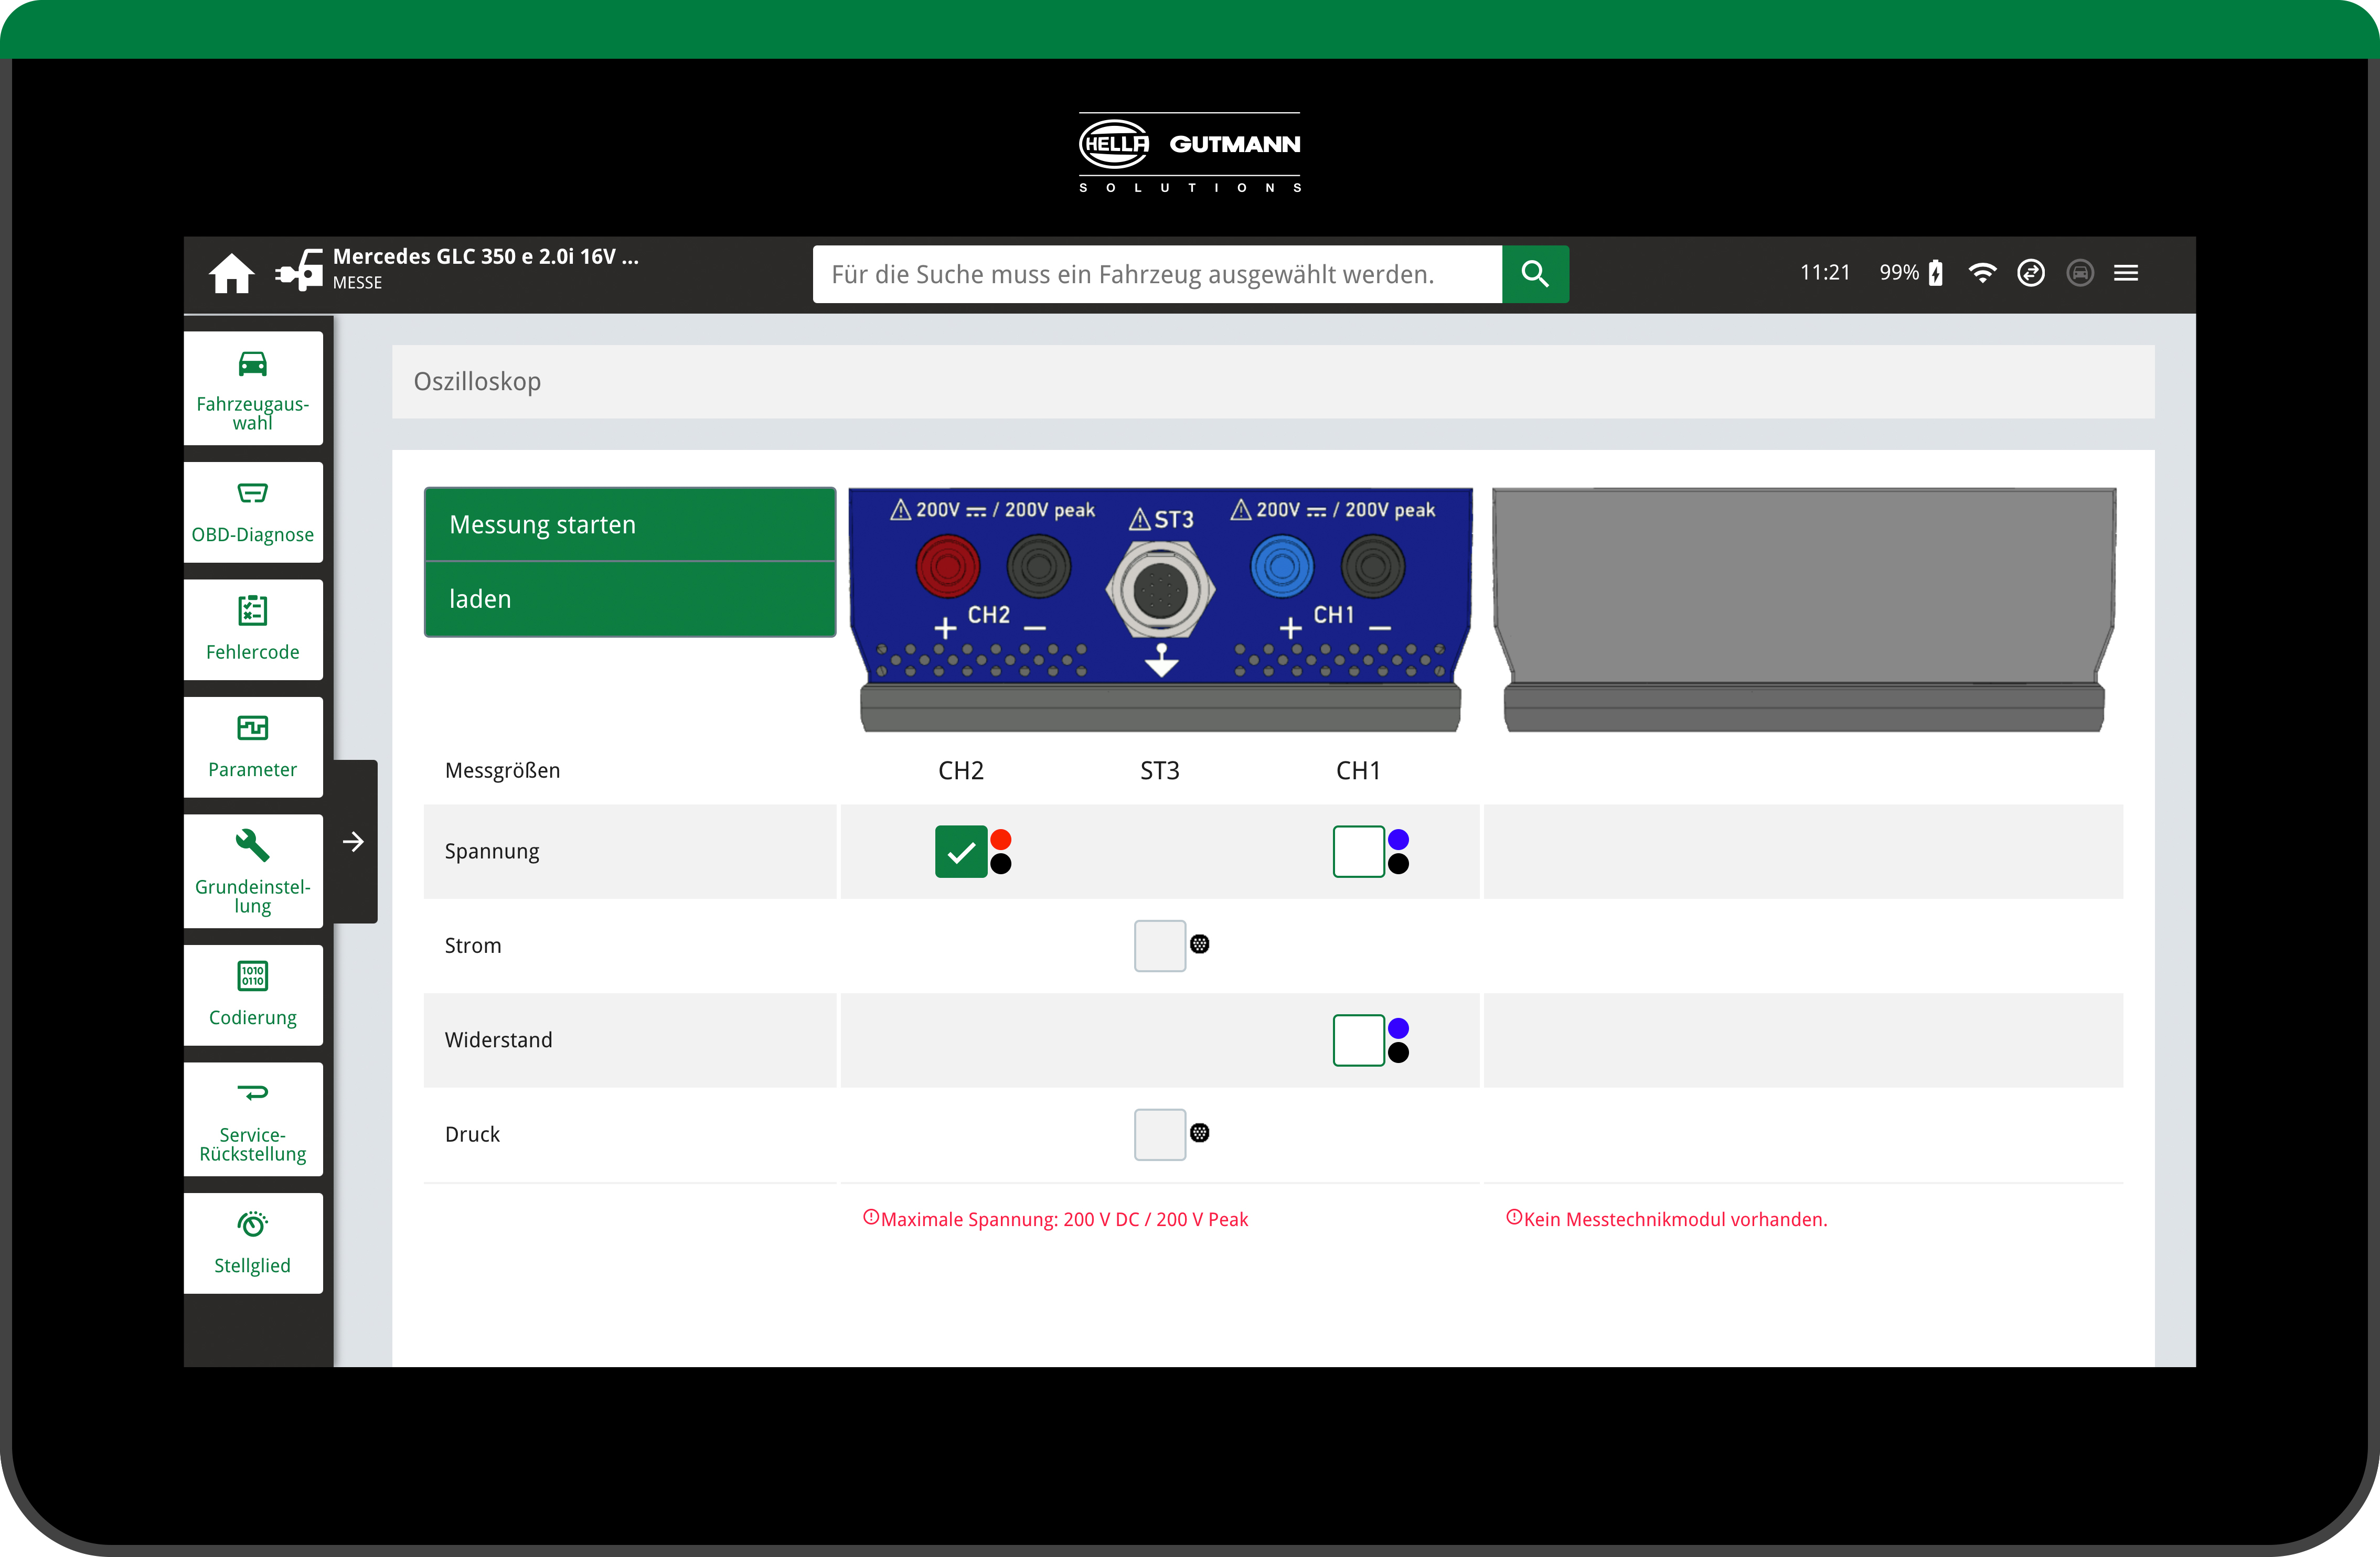The image size is (2380, 1557).
Task: Enable Druck checkbox for ST3
Action: coord(1160,1134)
